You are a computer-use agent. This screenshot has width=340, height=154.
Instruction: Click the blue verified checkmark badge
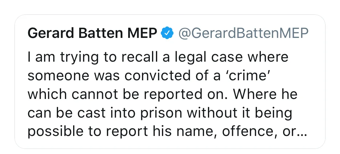point(167,33)
